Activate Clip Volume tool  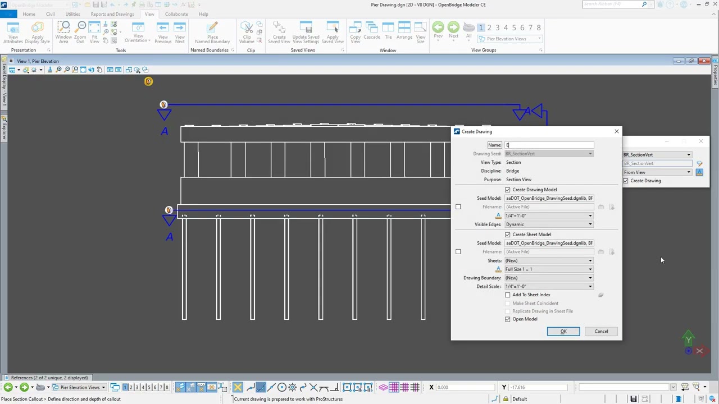pyautogui.click(x=247, y=33)
